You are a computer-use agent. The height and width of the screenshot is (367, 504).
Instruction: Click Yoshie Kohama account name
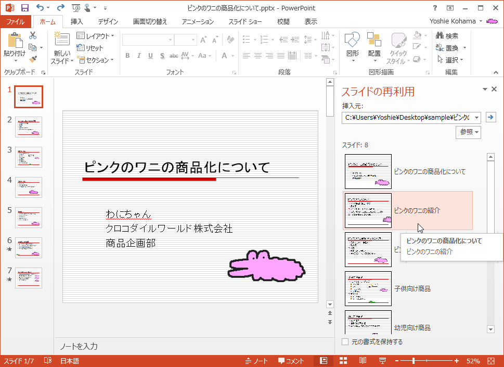point(453,21)
